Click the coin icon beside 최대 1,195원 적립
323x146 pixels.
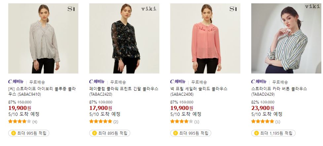(x=256, y=133)
